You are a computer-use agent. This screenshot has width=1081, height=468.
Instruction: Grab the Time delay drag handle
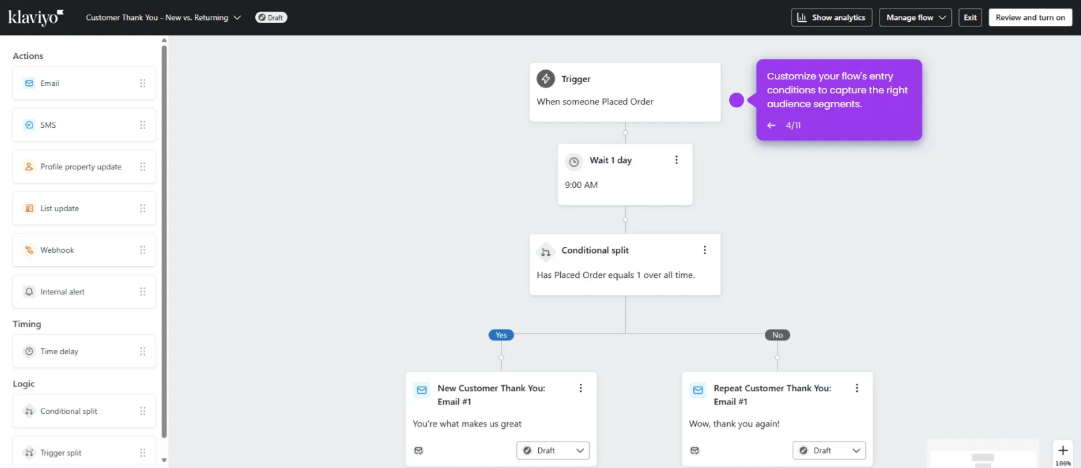pos(142,351)
